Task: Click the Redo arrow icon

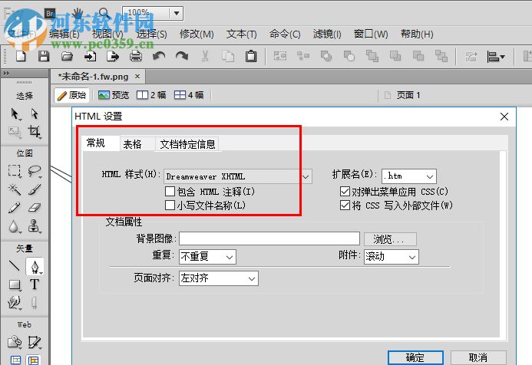Action: 182,56
